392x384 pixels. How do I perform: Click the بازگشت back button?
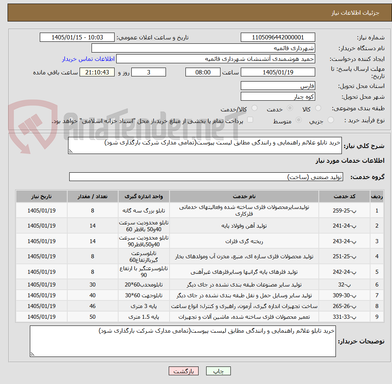tap(183, 371)
